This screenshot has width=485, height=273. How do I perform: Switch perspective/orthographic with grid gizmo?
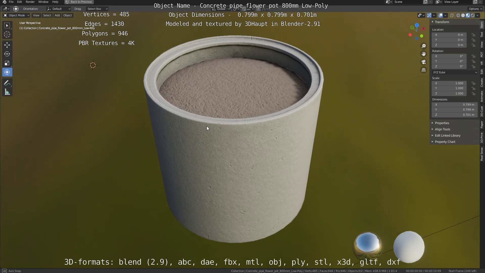pyautogui.click(x=424, y=70)
